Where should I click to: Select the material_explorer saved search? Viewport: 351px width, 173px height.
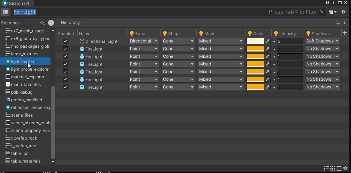[x=28, y=77]
